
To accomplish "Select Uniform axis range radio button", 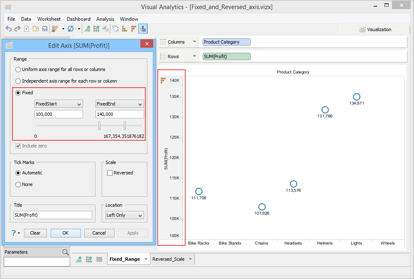I will click(x=18, y=69).
